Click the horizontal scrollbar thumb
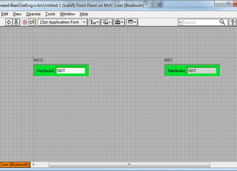The height and width of the screenshot is (171, 237). click(x=129, y=165)
